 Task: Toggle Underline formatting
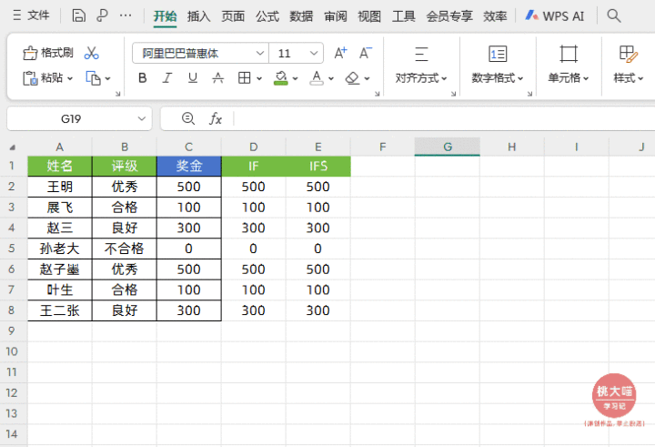coord(192,78)
